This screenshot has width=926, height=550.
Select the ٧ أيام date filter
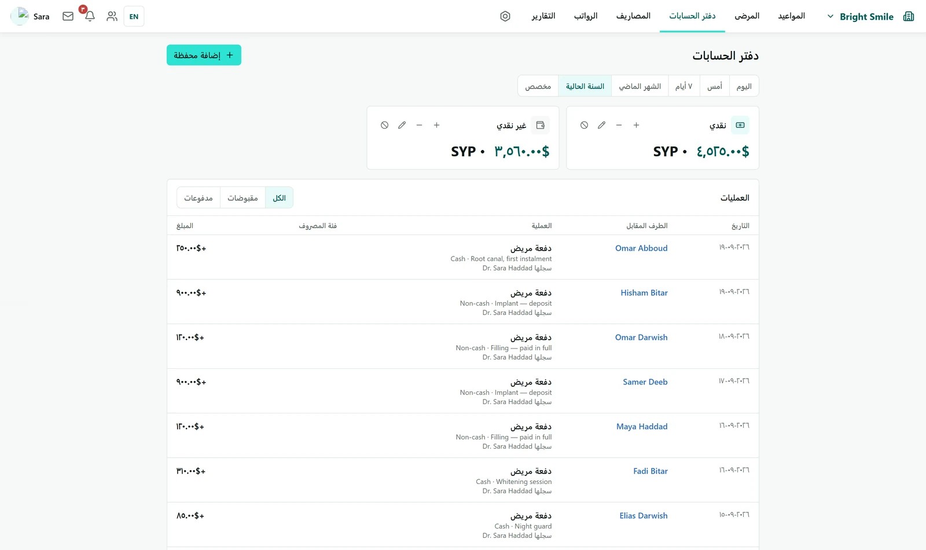684,86
